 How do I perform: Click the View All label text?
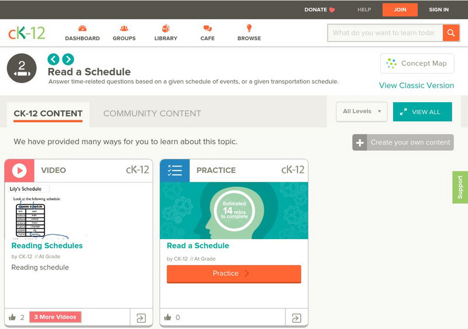(426, 112)
